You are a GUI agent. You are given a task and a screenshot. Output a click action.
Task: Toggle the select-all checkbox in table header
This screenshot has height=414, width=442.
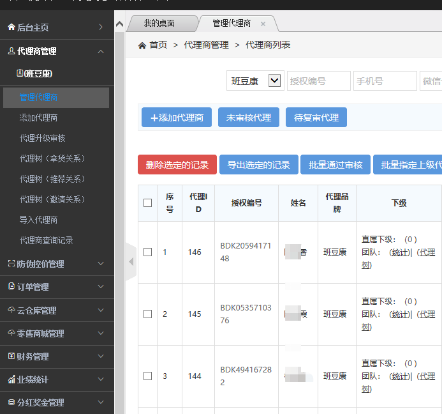pos(148,203)
